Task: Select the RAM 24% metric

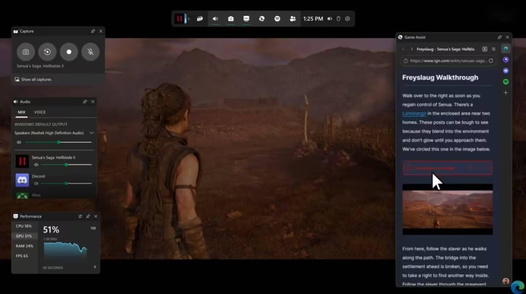Action: click(x=24, y=246)
